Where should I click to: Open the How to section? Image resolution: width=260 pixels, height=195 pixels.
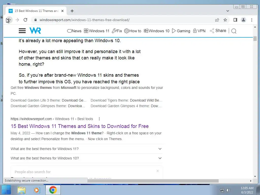click(x=133, y=31)
